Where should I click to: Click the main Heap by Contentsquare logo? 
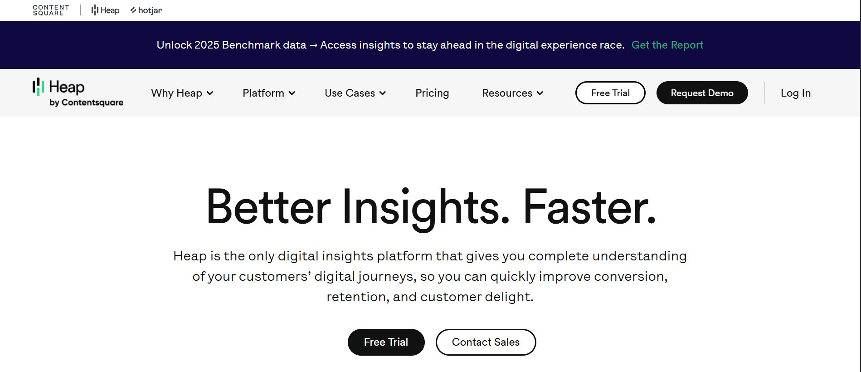(78, 93)
